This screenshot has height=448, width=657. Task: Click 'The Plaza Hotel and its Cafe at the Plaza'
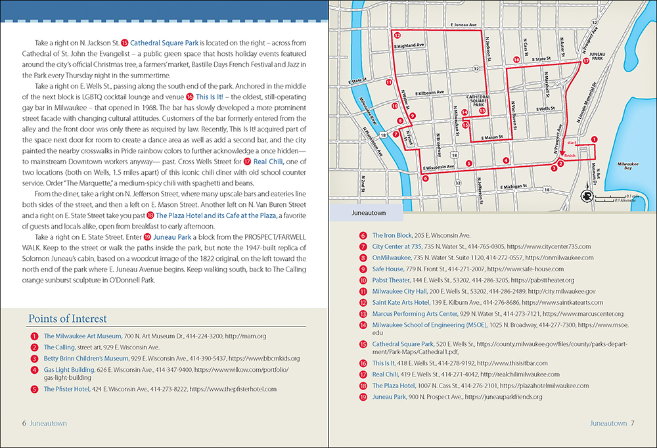pyautogui.click(x=216, y=216)
